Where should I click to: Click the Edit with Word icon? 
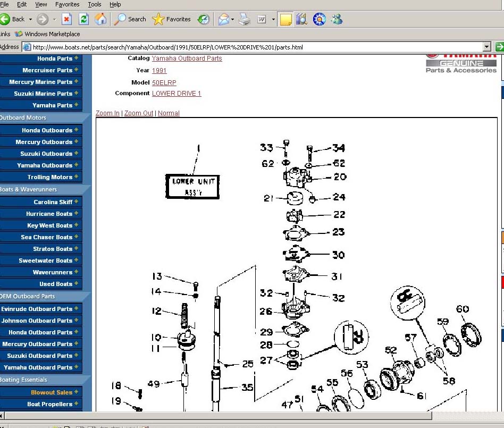(x=262, y=20)
